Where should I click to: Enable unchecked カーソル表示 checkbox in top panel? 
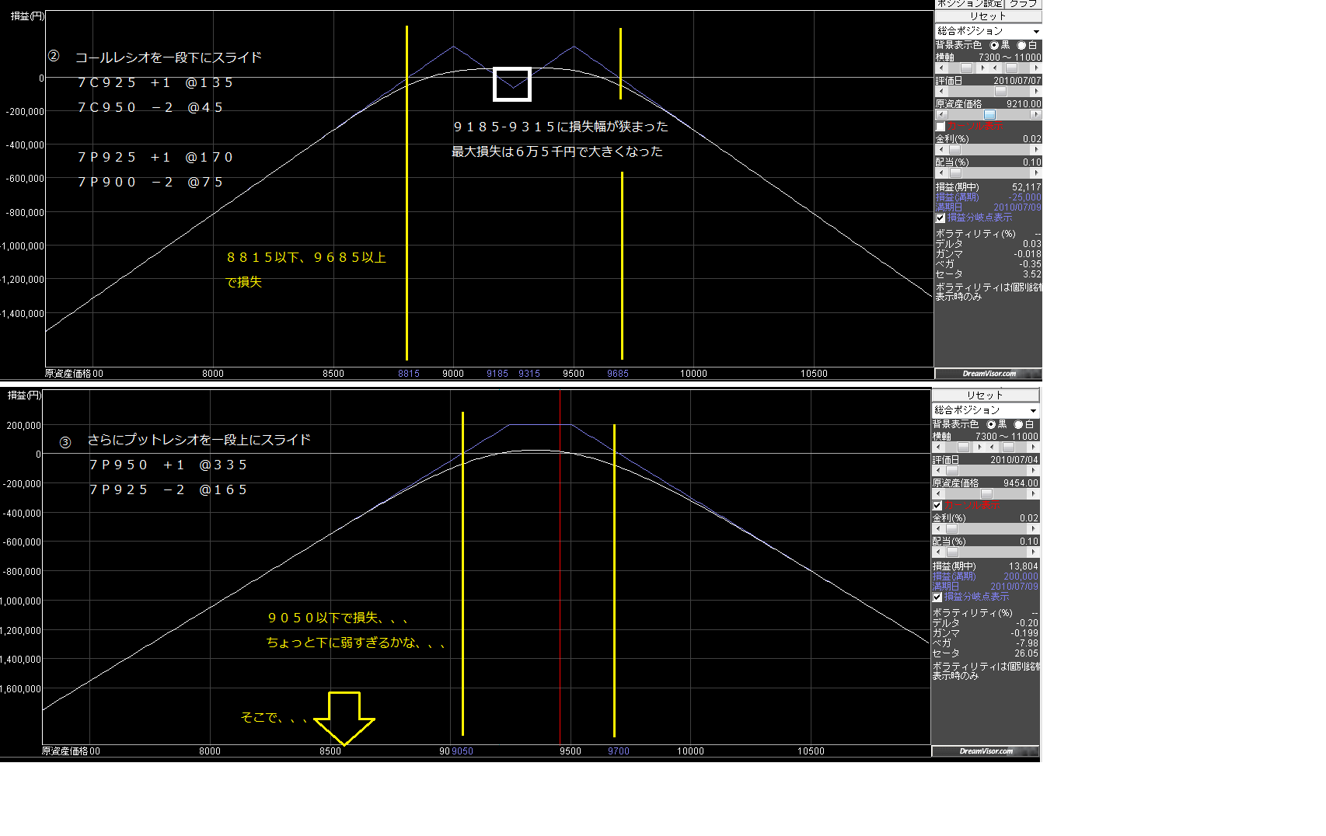click(940, 127)
